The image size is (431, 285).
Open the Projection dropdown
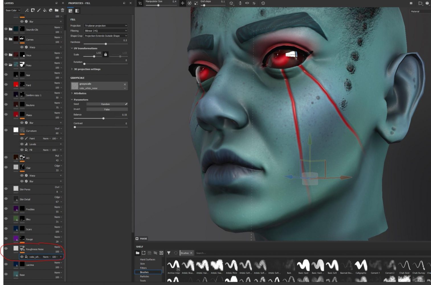(x=106, y=26)
